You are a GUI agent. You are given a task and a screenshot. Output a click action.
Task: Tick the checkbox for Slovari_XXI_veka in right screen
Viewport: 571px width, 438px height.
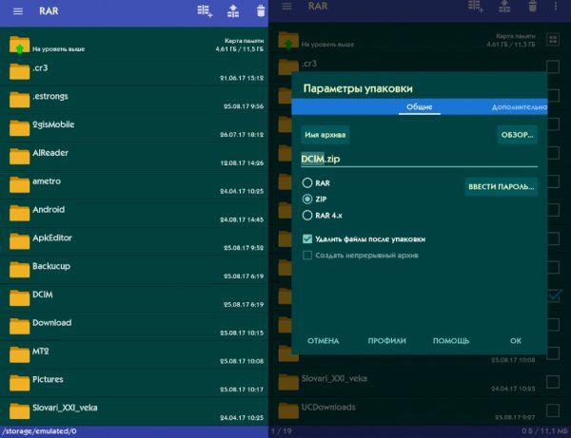tap(553, 382)
